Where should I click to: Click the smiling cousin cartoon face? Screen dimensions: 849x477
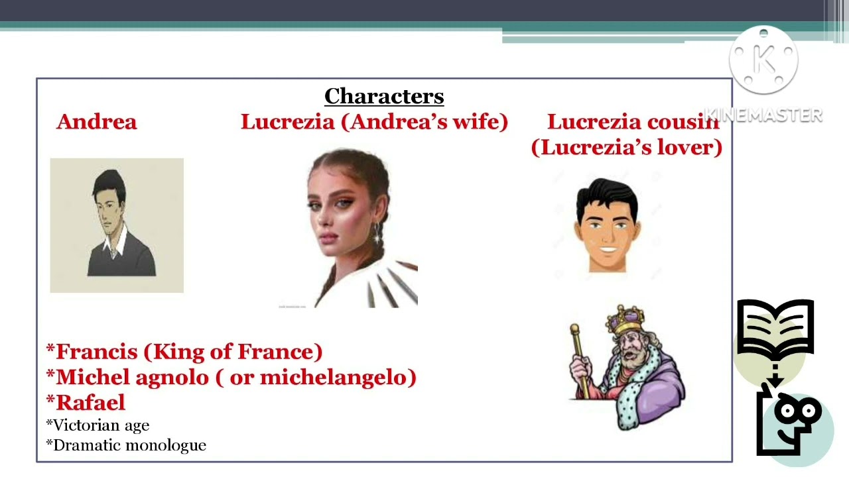click(607, 225)
